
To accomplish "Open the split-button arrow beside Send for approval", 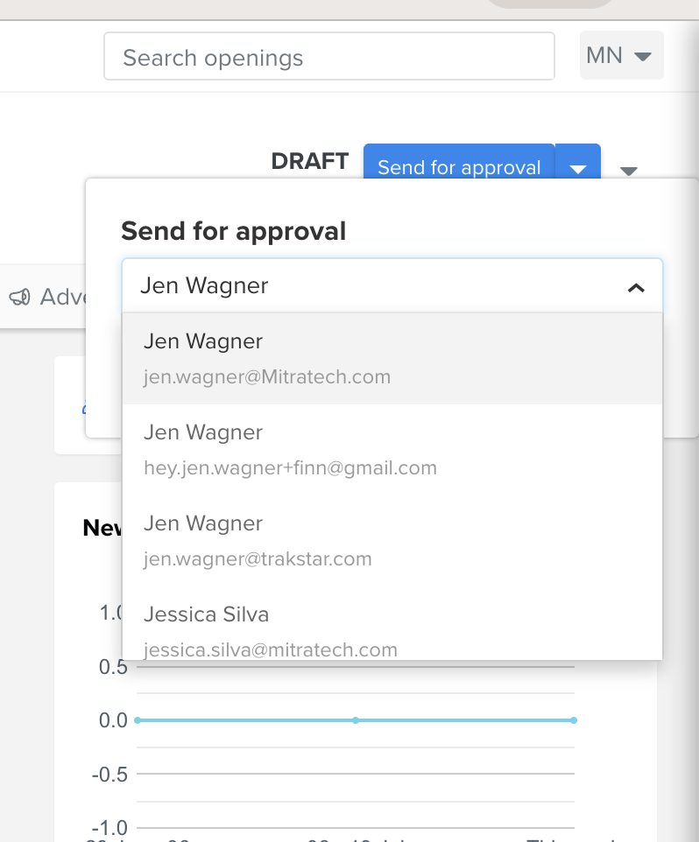I will point(577,162).
